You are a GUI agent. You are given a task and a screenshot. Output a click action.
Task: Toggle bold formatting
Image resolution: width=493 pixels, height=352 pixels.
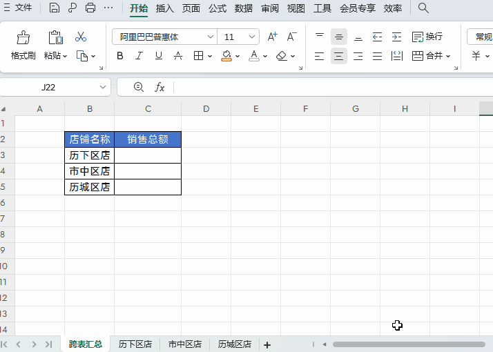coord(119,56)
